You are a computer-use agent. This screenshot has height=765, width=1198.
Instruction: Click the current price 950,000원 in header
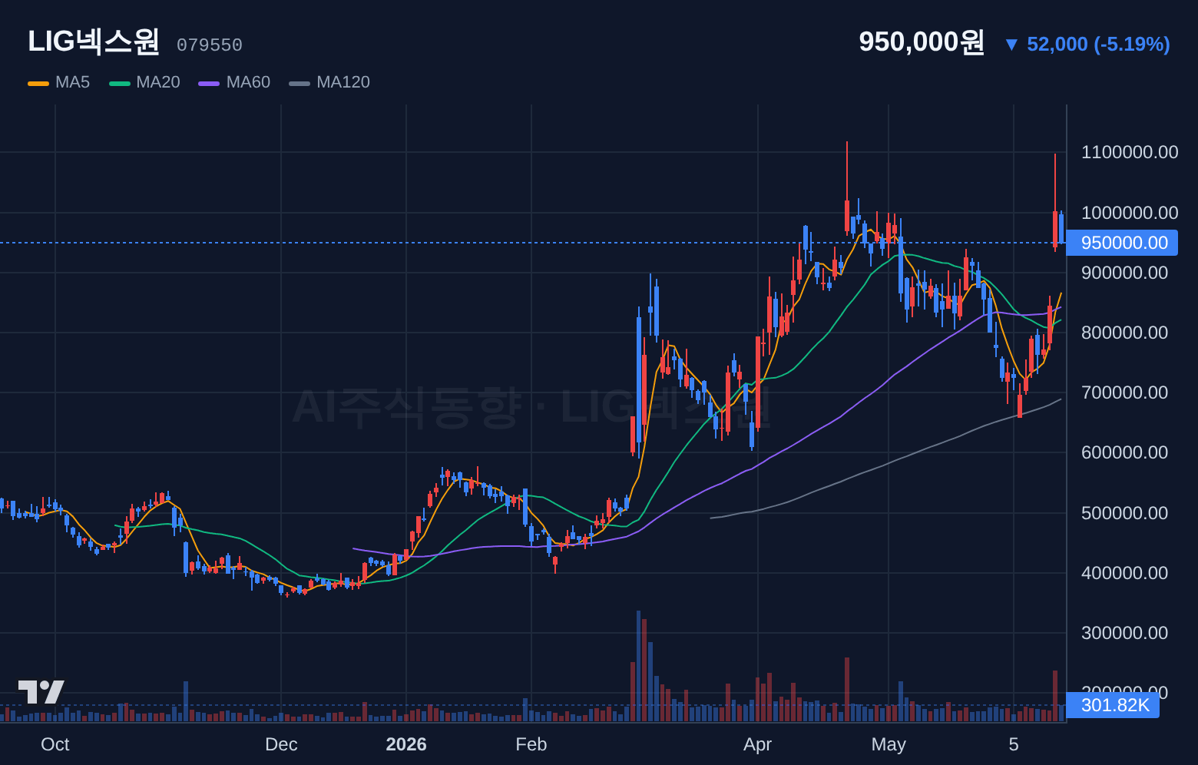click(922, 42)
